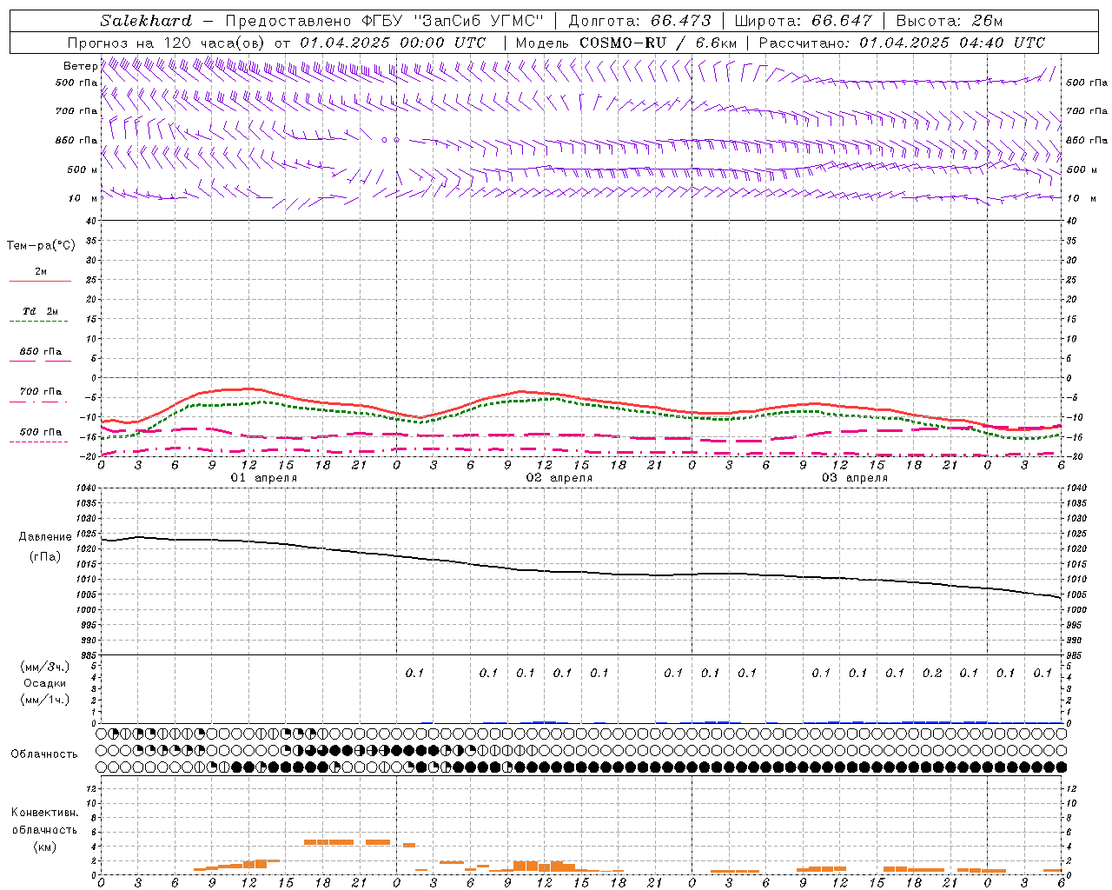Click the Осадки precipitation label
Viewport: 1112px width, 890px height.
pyautogui.click(x=45, y=683)
